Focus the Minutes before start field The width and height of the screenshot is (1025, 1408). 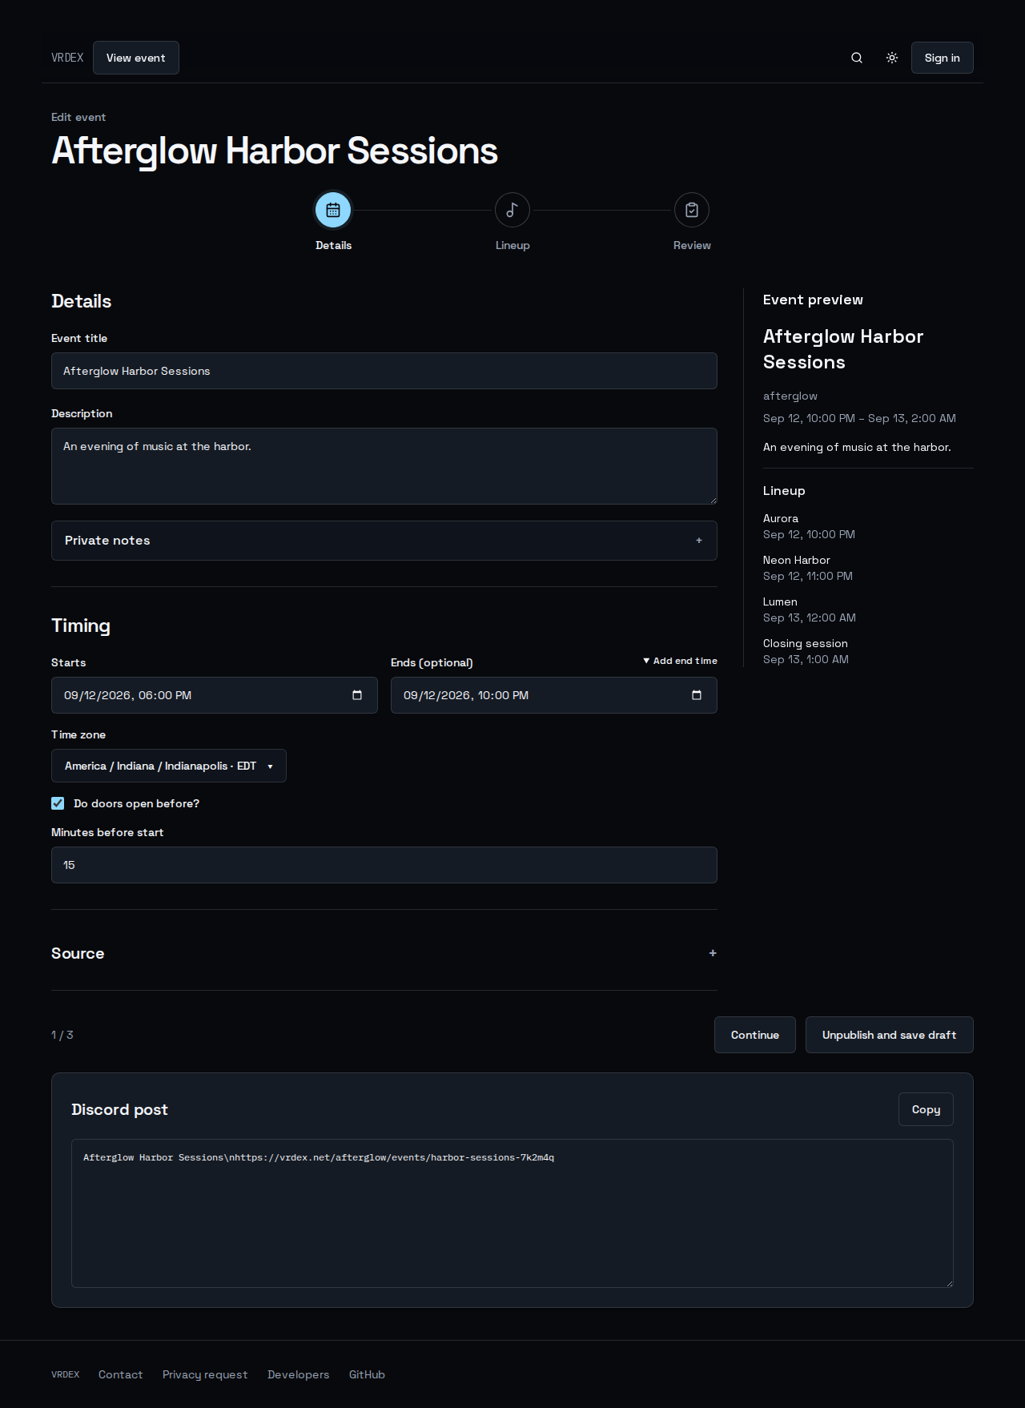384,865
